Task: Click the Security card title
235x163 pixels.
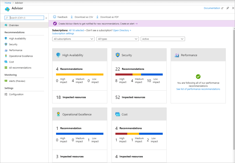Action: [x=127, y=55]
